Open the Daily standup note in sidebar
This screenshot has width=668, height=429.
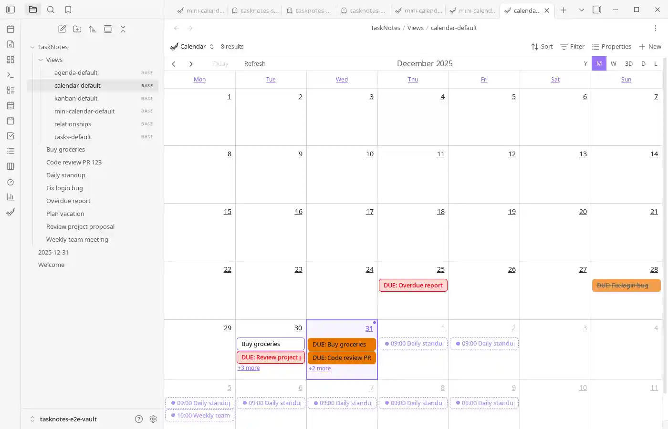click(65, 175)
